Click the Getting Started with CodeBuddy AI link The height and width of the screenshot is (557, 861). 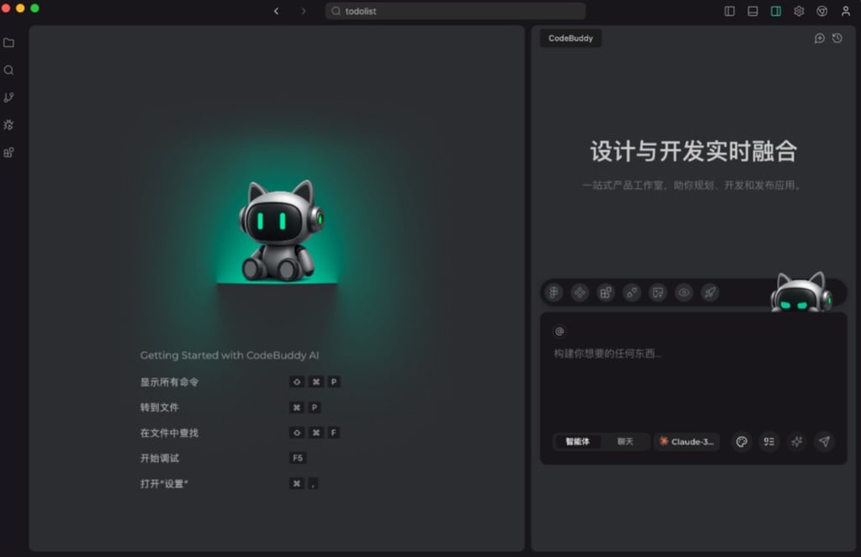coord(229,355)
